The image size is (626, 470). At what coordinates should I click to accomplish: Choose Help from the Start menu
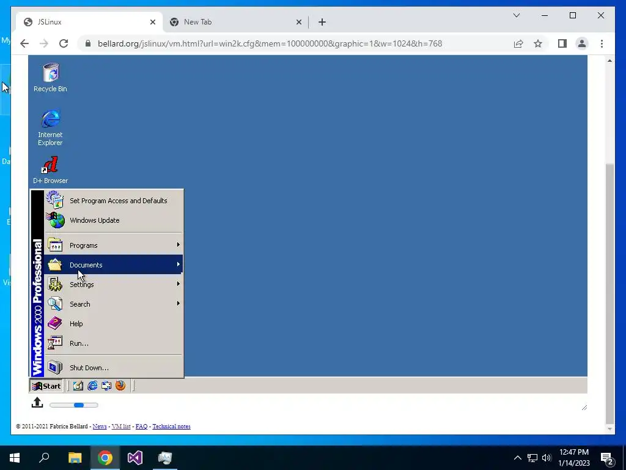coord(114,323)
